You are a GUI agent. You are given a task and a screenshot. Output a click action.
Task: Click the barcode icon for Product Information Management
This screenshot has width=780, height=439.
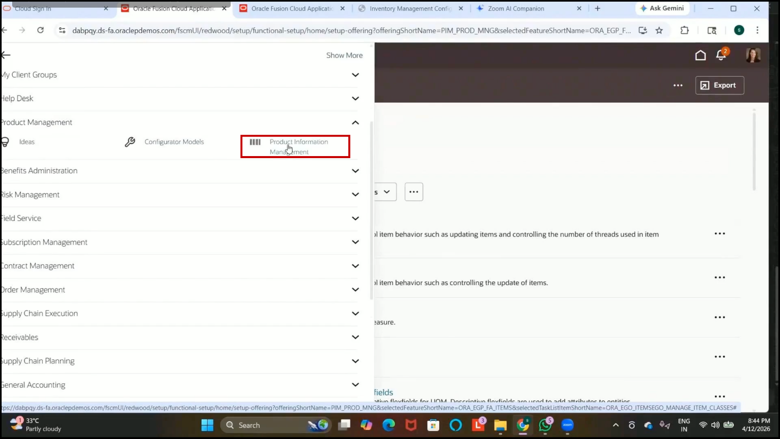click(x=255, y=142)
